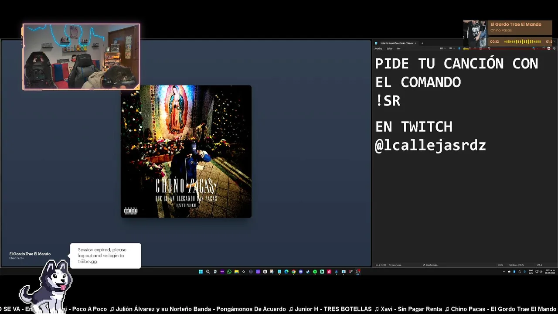Screen dimensions: 558x314
Task: Open the Notepad icon in the taskbar
Action: (279, 272)
